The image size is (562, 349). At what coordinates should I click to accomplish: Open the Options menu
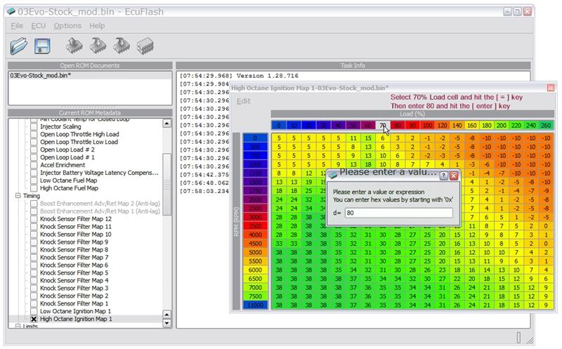(67, 26)
